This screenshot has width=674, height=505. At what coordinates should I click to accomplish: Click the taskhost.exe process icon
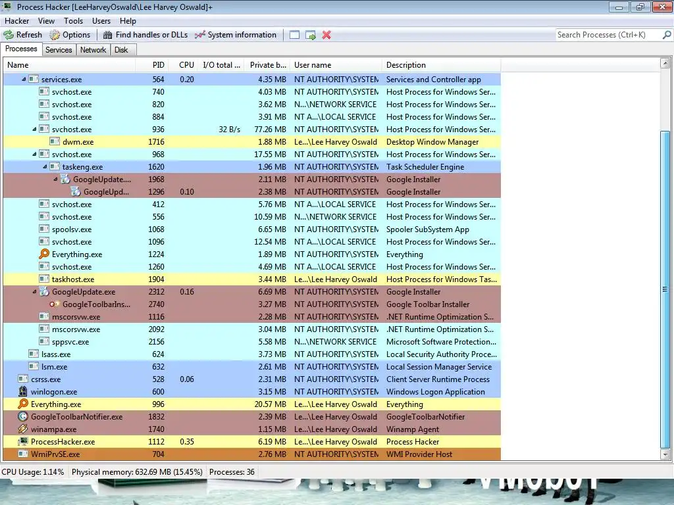tap(44, 279)
